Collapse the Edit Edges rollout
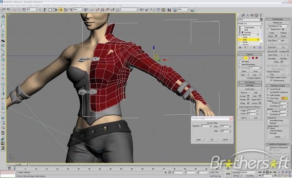This screenshot has height=178, width=292. click(x=250, y=86)
